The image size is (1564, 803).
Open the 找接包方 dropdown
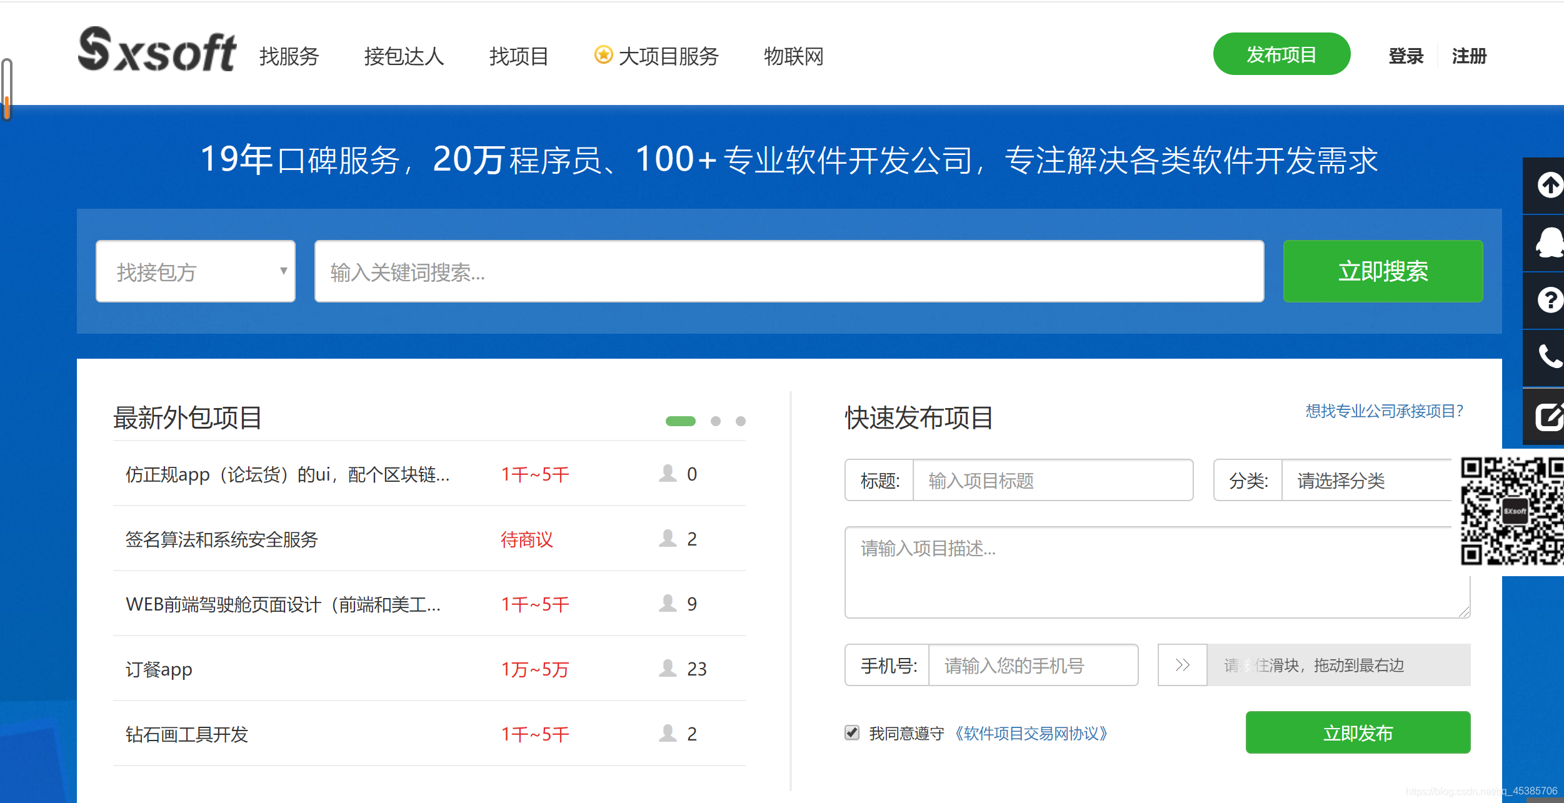coord(196,271)
